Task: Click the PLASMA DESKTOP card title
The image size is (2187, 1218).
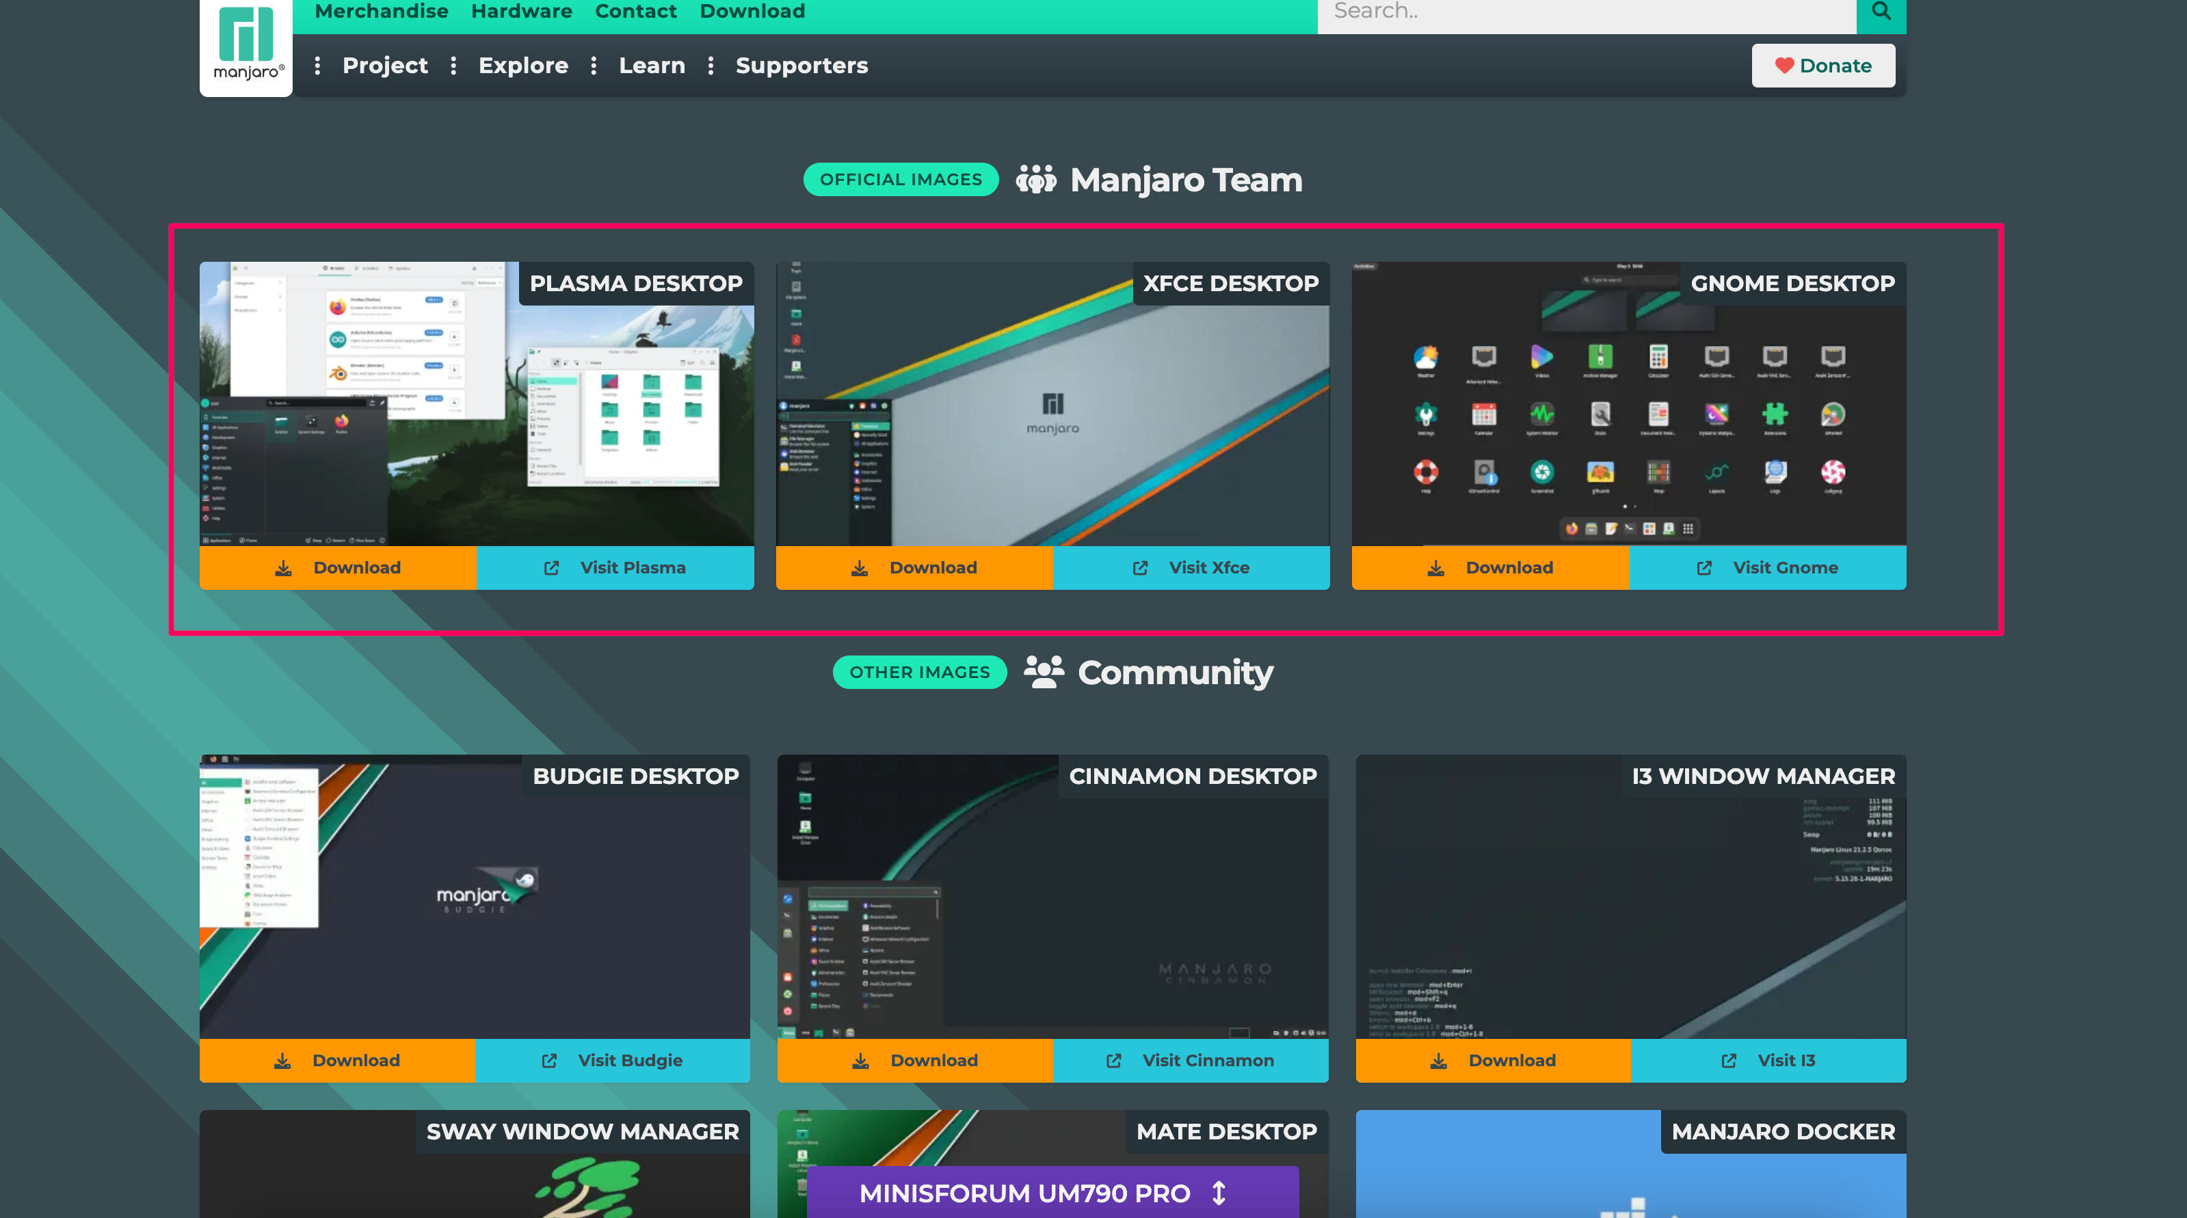Action: [636, 284]
